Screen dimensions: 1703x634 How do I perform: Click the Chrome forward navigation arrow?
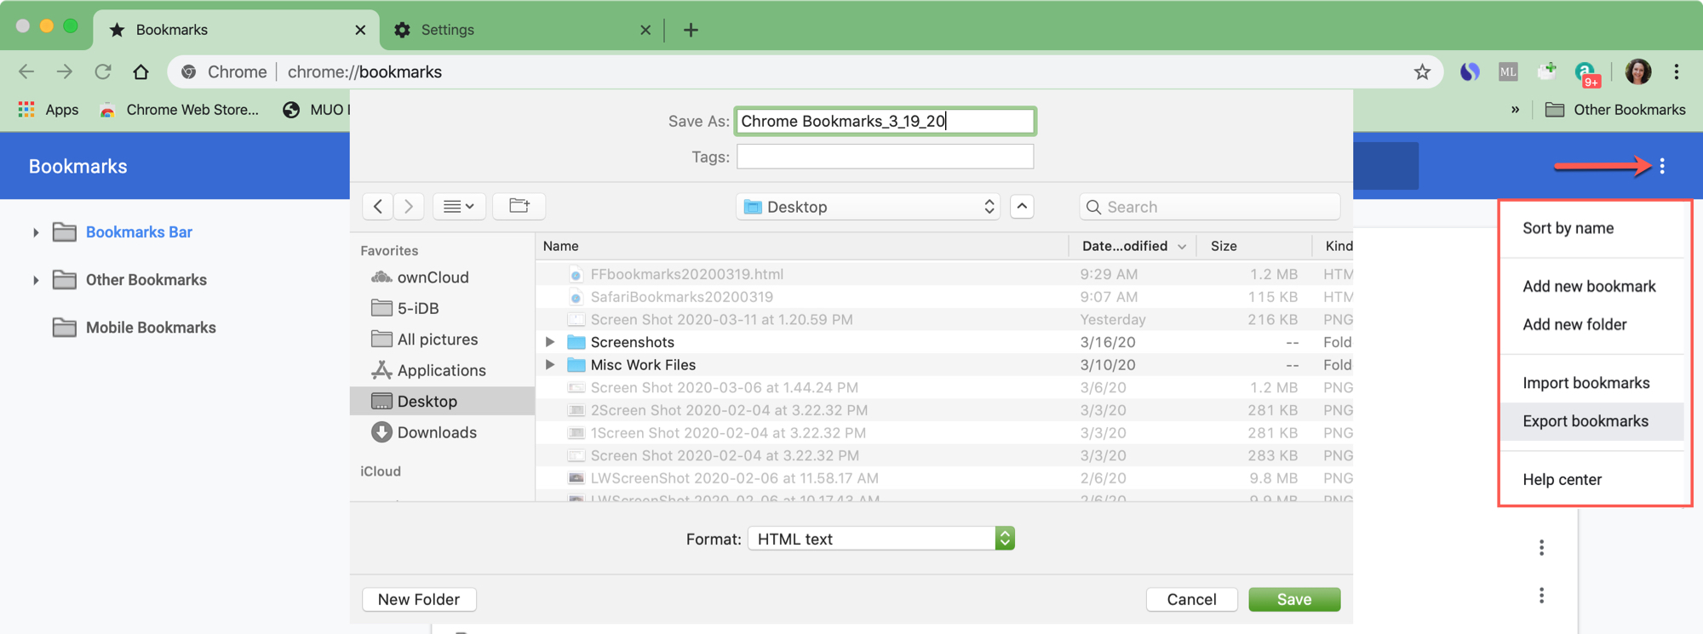click(65, 71)
